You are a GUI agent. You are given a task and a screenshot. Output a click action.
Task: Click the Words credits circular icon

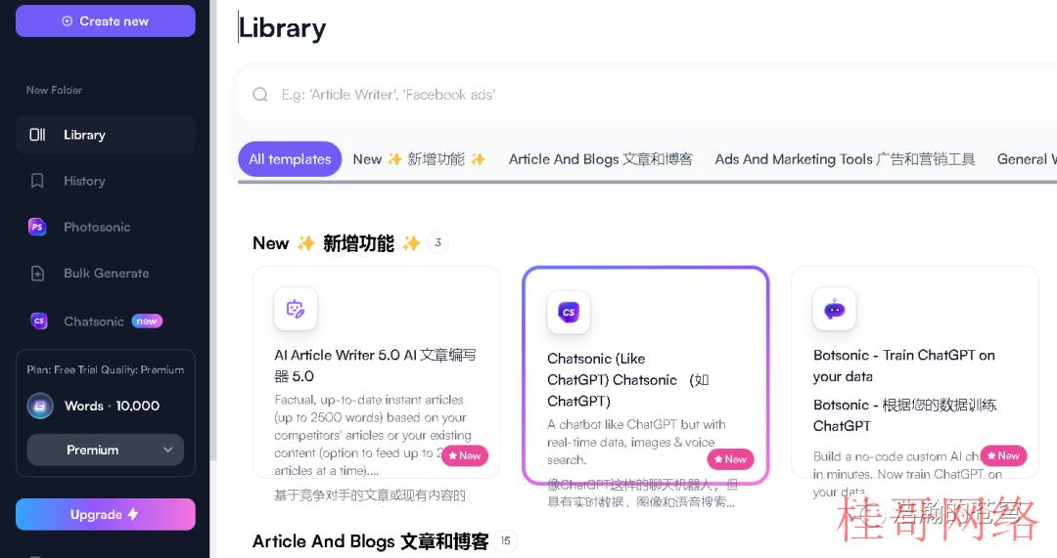coord(40,406)
